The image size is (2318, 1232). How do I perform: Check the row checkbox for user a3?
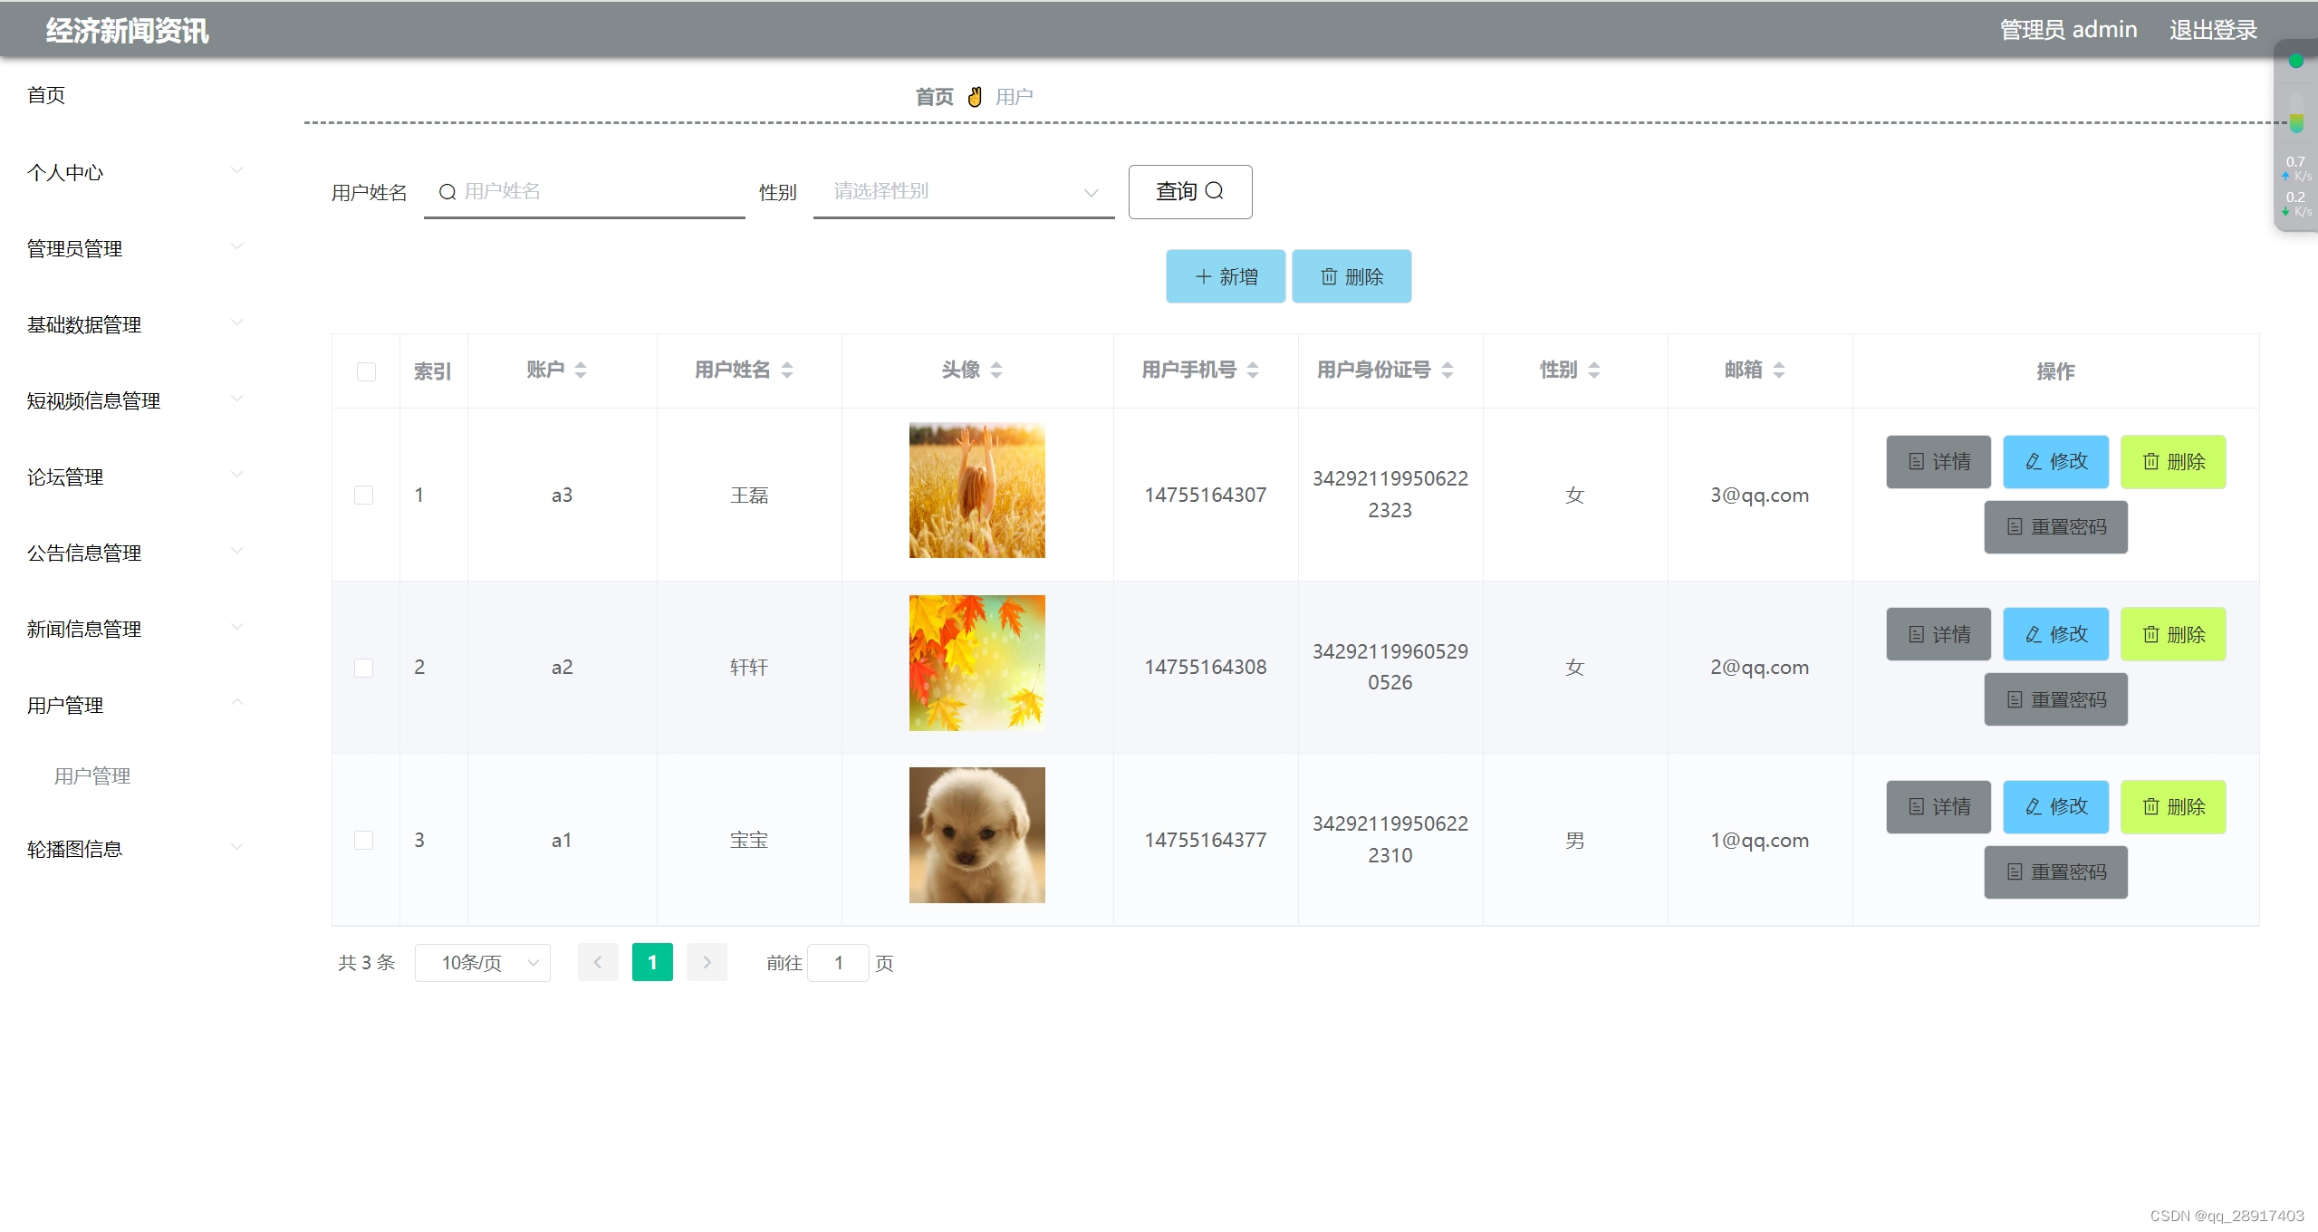tap(363, 495)
